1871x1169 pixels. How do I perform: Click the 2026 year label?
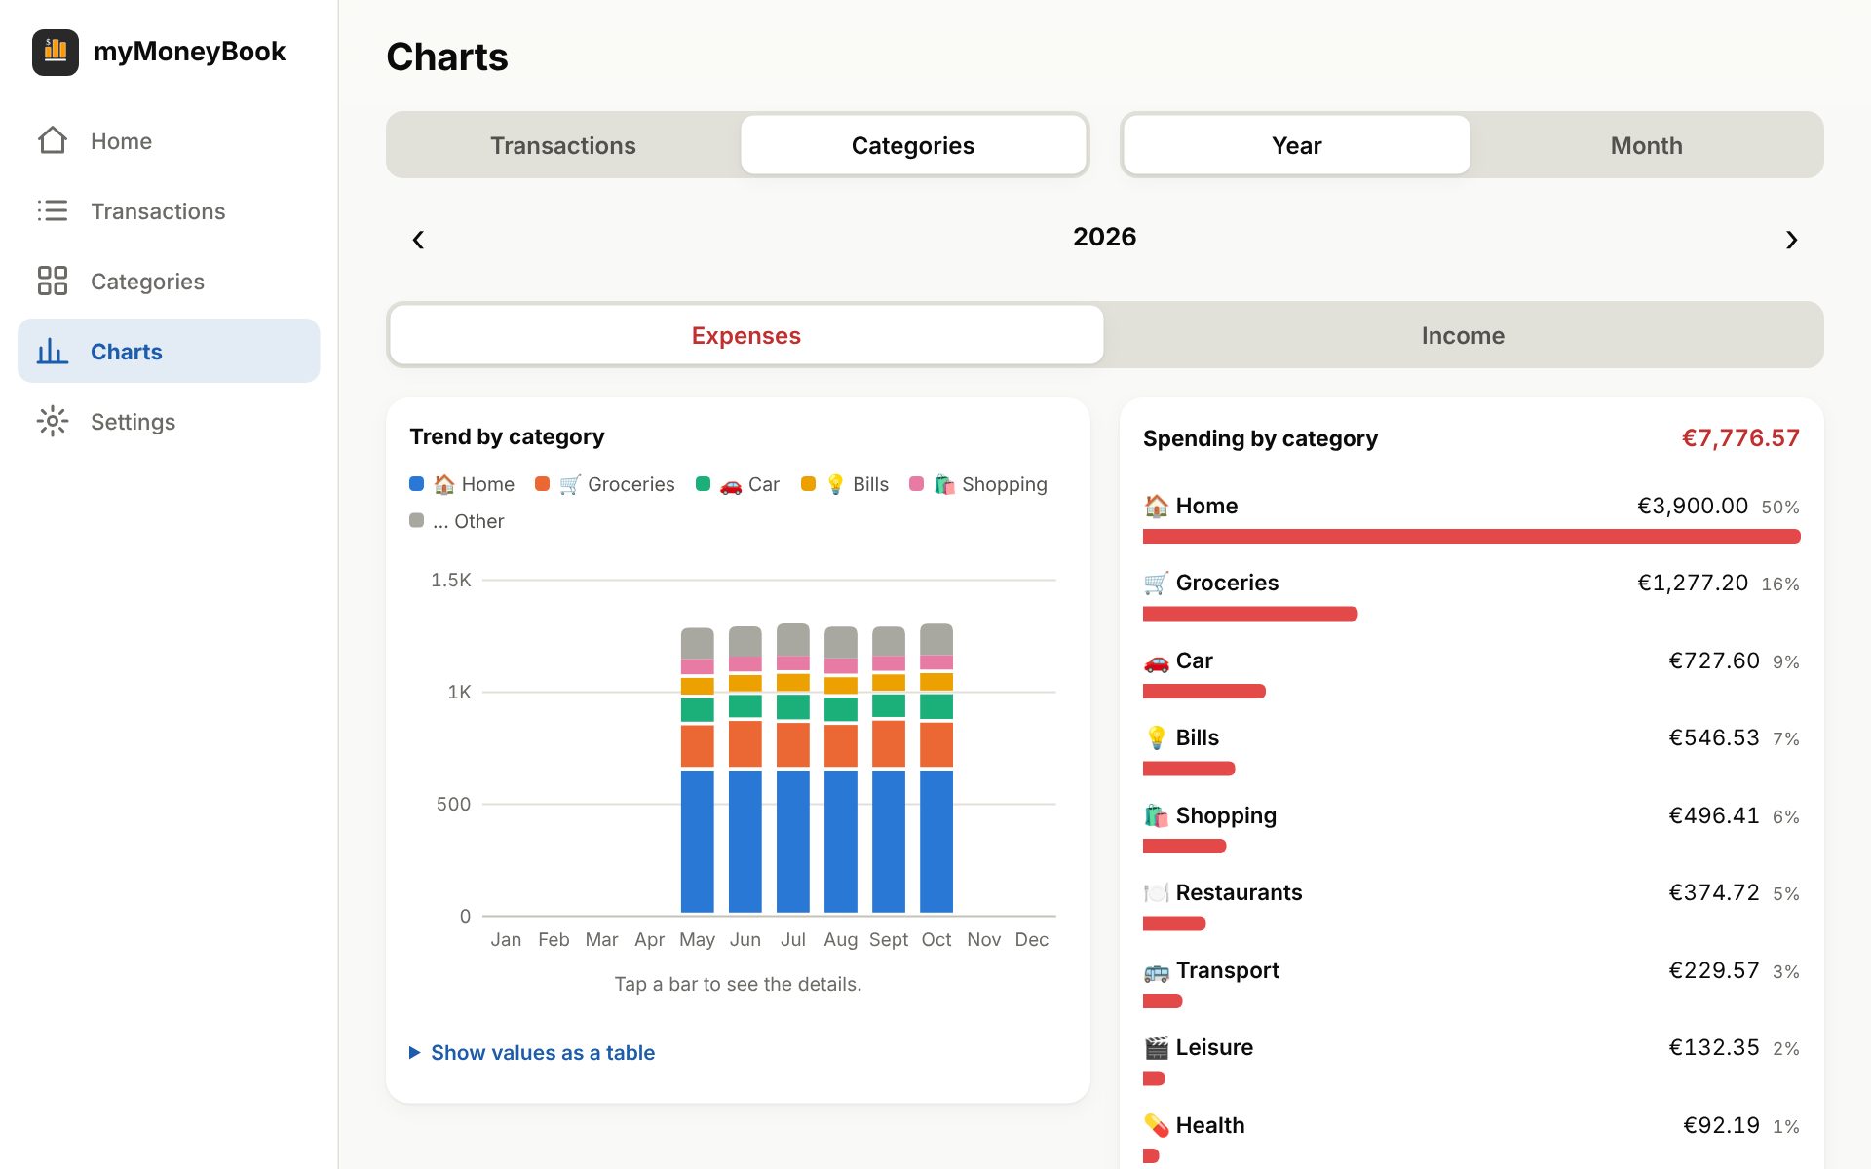tap(1104, 237)
